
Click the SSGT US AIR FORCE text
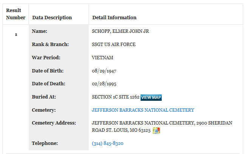pyautogui.click(x=114, y=44)
